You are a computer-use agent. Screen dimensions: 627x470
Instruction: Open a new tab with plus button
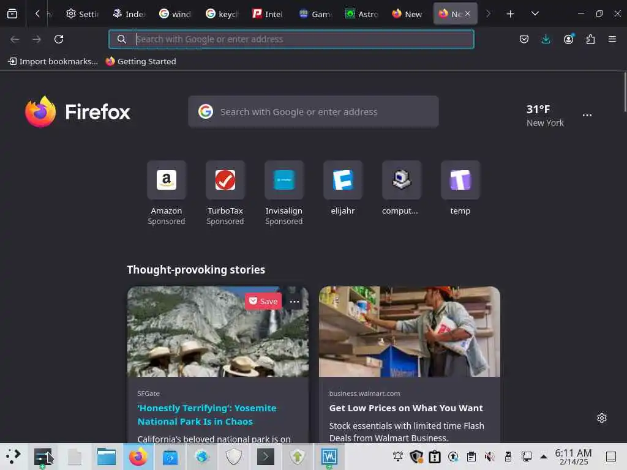pyautogui.click(x=510, y=14)
